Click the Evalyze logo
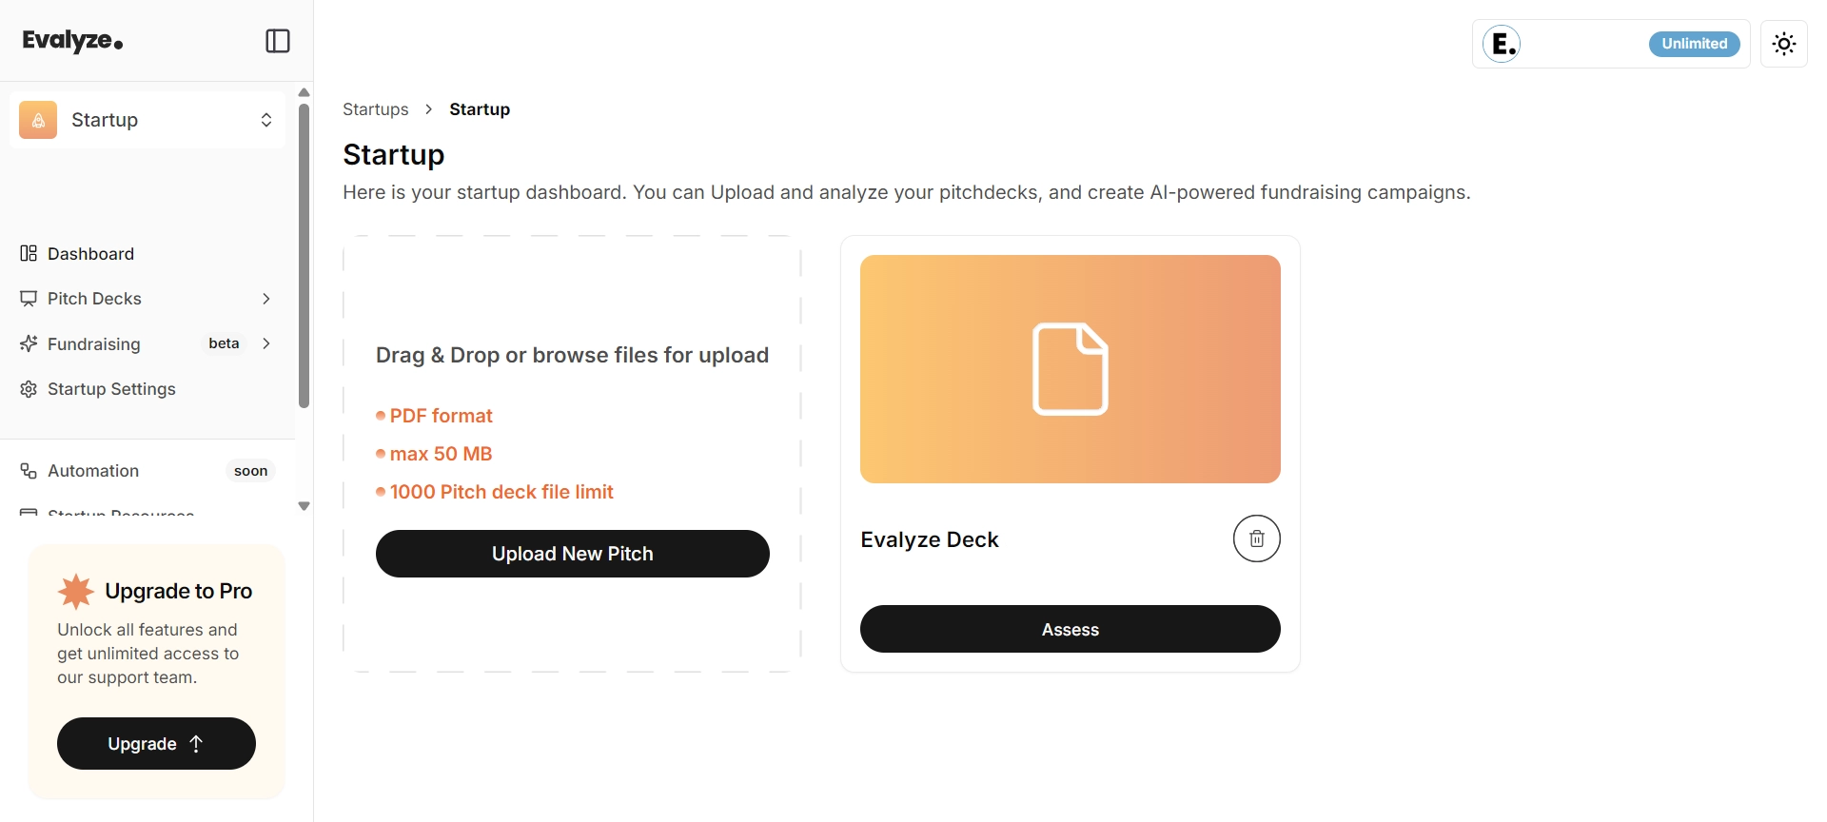 pos(72,41)
